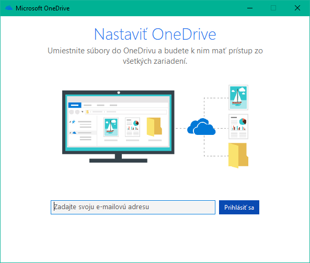The width and height of the screenshot is (310, 263).
Task: Click the blue tab in the illustrated explorer window
Action: [75, 105]
